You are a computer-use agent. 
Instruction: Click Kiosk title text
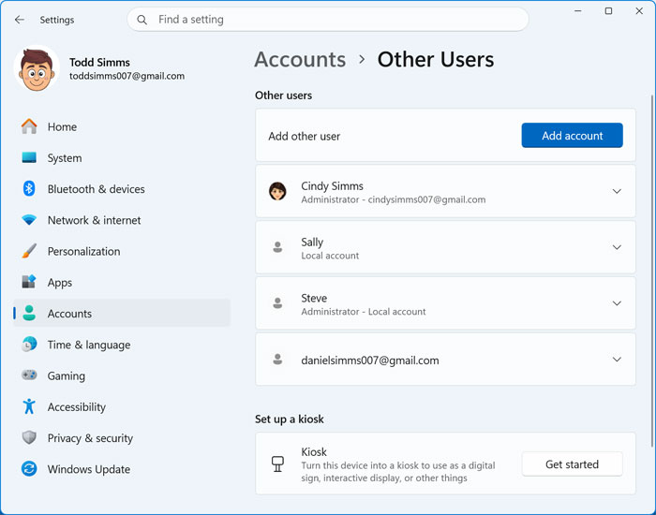[x=314, y=452]
